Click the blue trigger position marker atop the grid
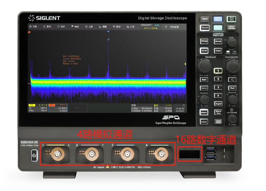 [x=108, y=32]
